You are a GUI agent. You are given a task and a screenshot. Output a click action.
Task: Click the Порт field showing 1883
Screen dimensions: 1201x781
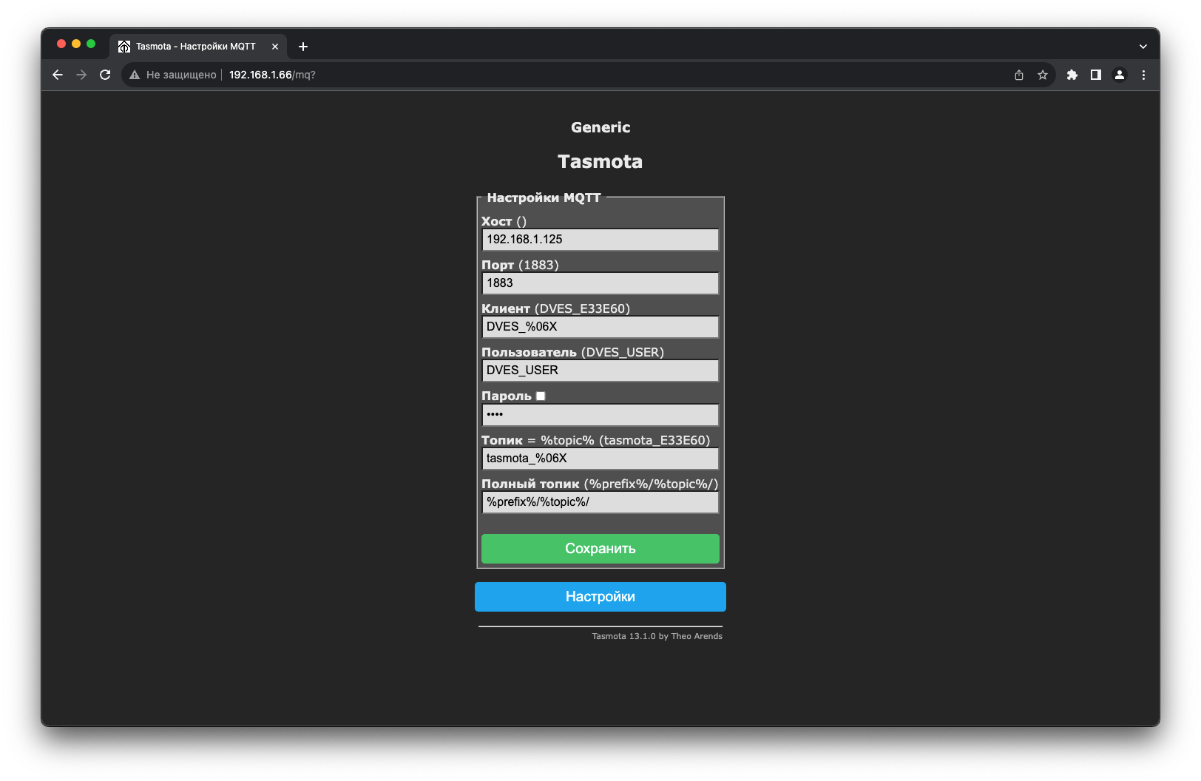tap(600, 283)
